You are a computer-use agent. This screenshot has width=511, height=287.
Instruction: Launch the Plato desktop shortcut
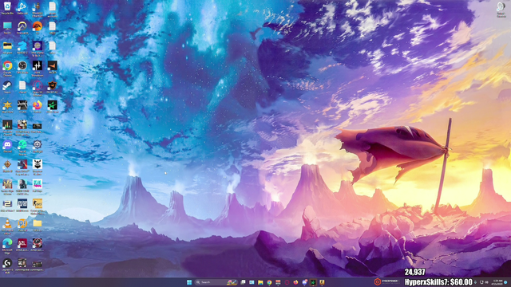(22, 225)
